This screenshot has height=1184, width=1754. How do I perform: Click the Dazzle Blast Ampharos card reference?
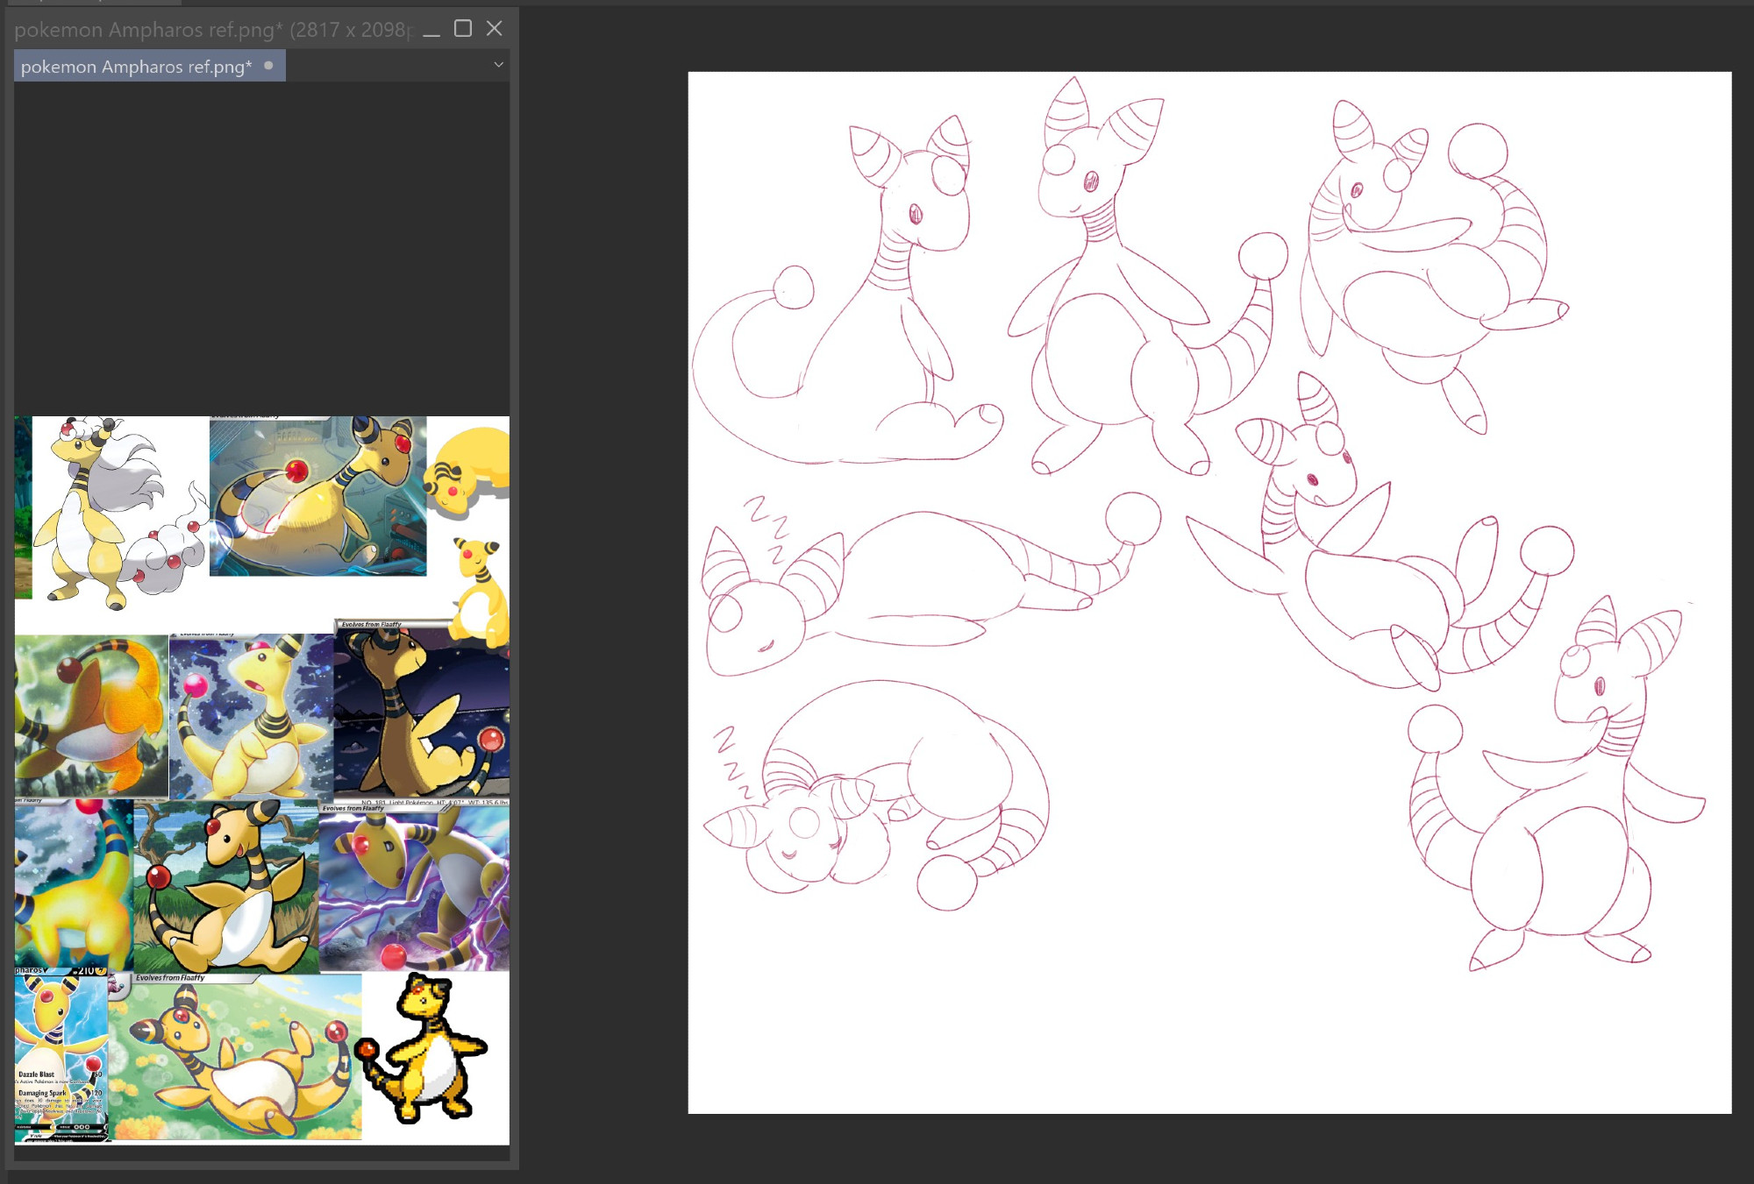(x=61, y=1054)
